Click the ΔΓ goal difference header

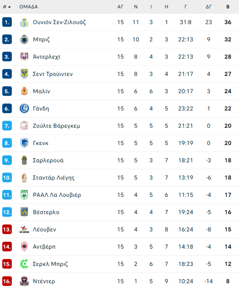coord(209,7)
